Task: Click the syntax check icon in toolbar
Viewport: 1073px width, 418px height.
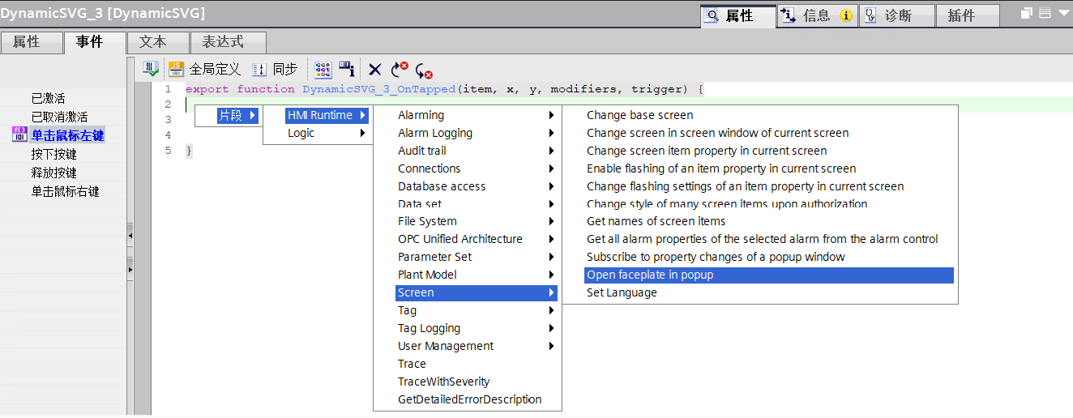Action: [x=151, y=70]
